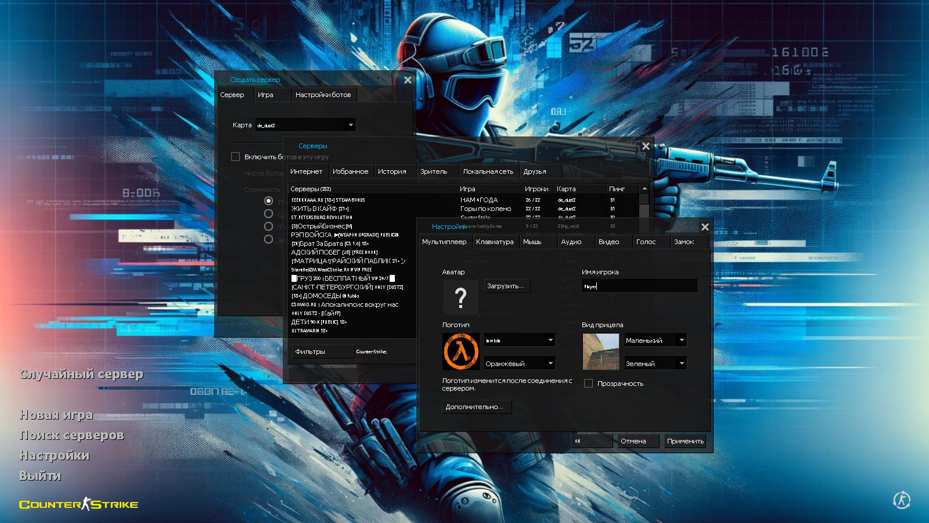Click the orange lambda logo preview
Screen dimensions: 929x523
(x=461, y=352)
